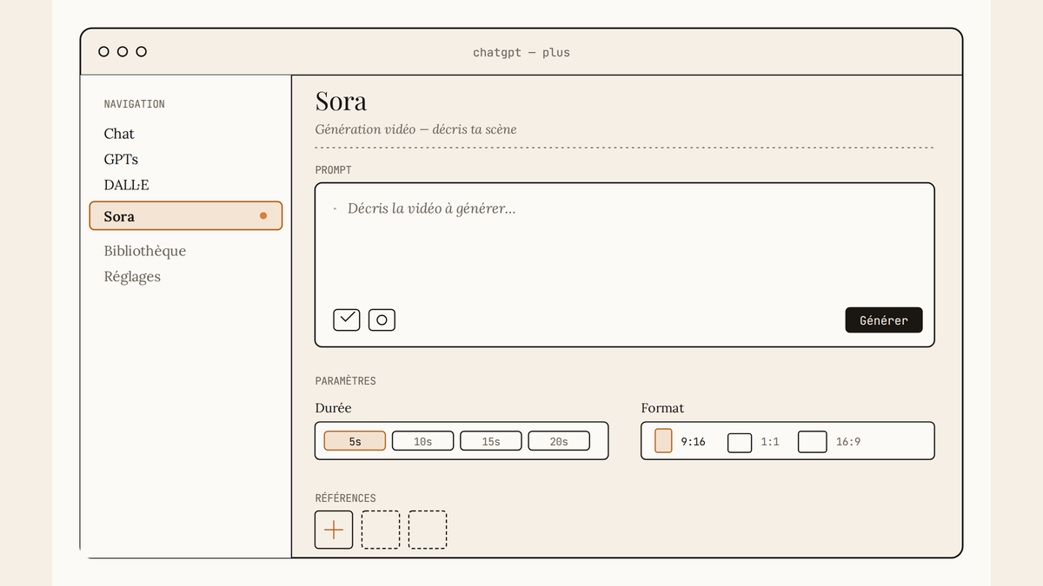The image size is (1043, 586).
Task: Click the 'PROMPT' section label
Action: [x=333, y=170]
